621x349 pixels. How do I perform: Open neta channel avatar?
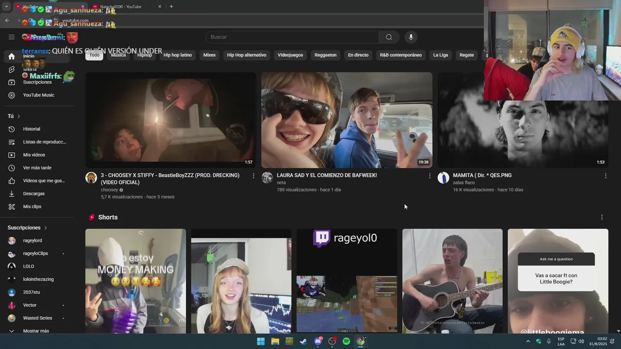pos(267,177)
